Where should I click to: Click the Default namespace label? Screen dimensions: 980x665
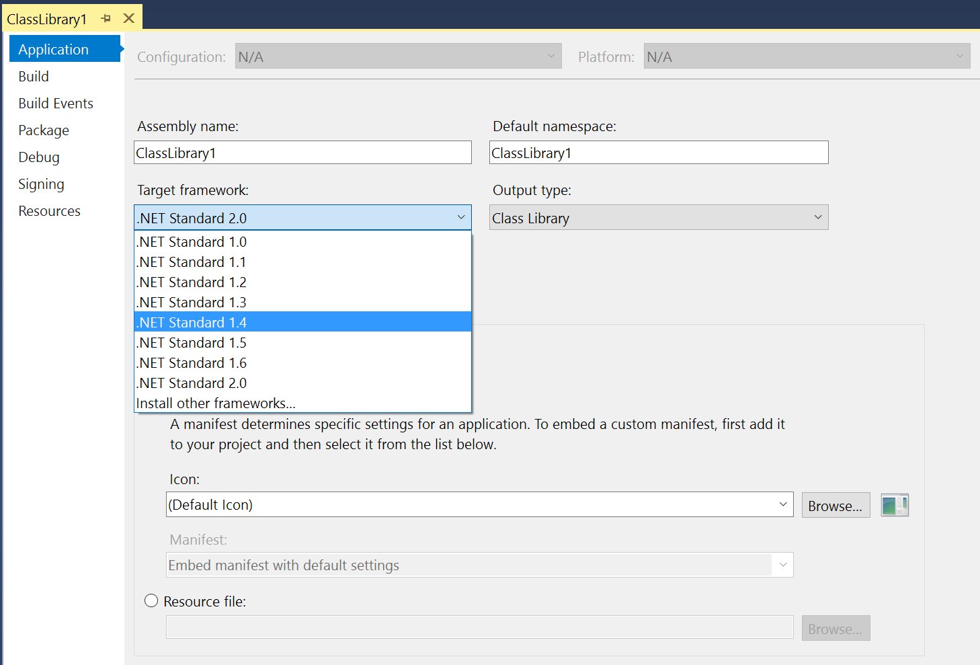click(x=555, y=126)
